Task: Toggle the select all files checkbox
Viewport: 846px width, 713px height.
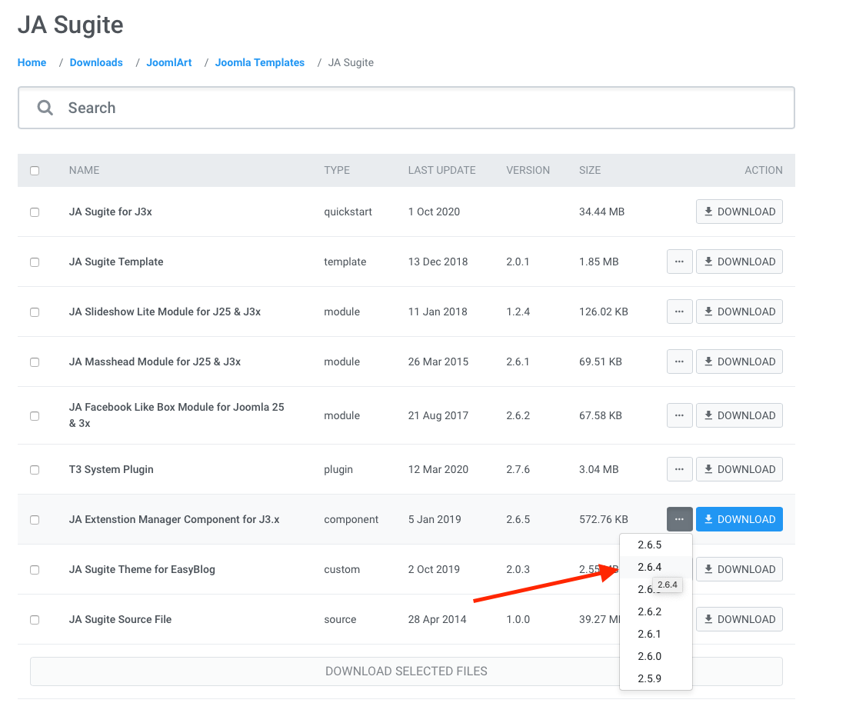Action: pos(35,171)
